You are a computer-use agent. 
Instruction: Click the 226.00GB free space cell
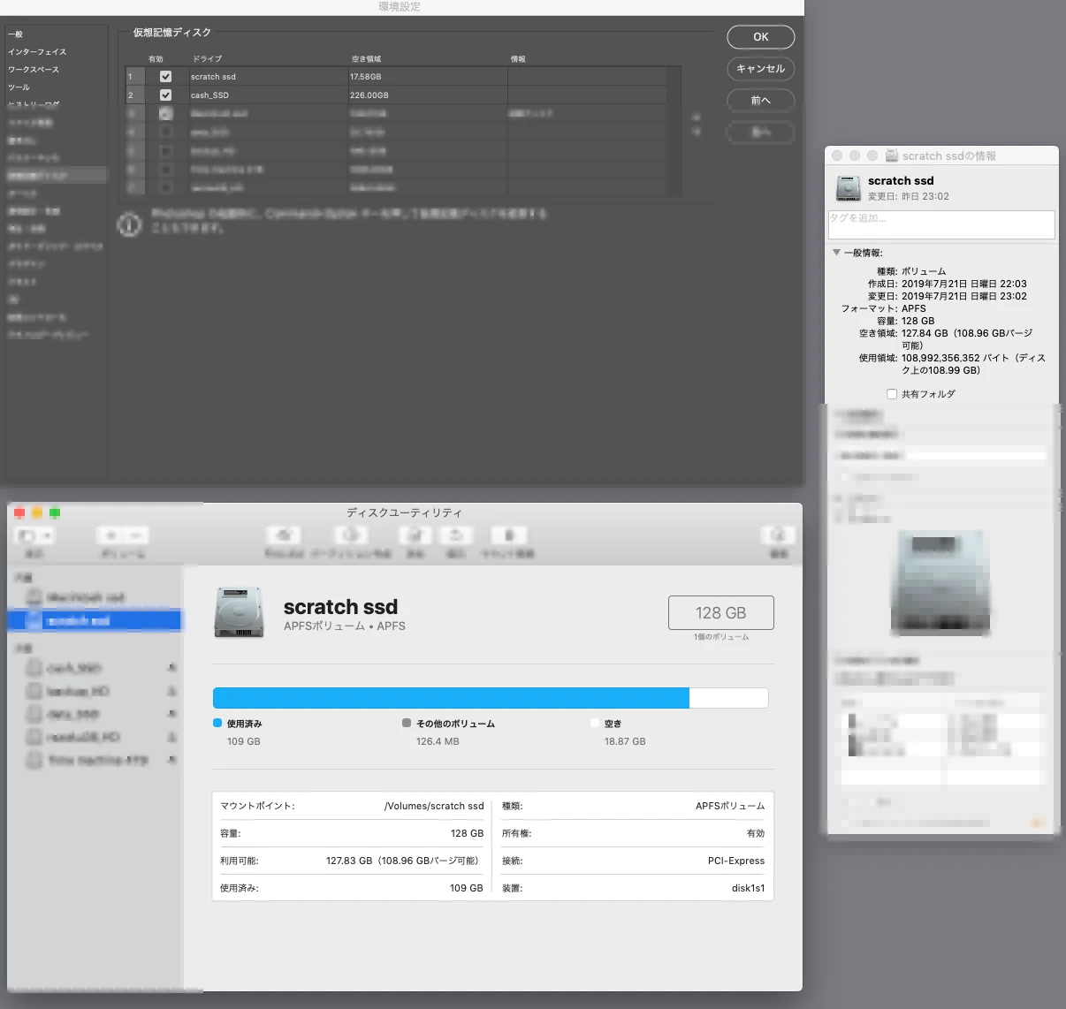(x=369, y=95)
